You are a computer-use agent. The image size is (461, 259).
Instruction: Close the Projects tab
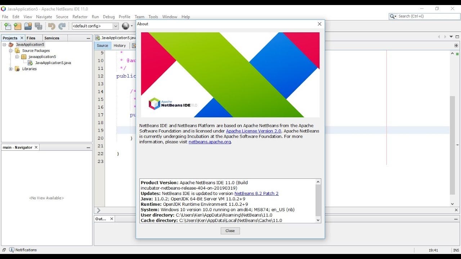click(x=22, y=38)
